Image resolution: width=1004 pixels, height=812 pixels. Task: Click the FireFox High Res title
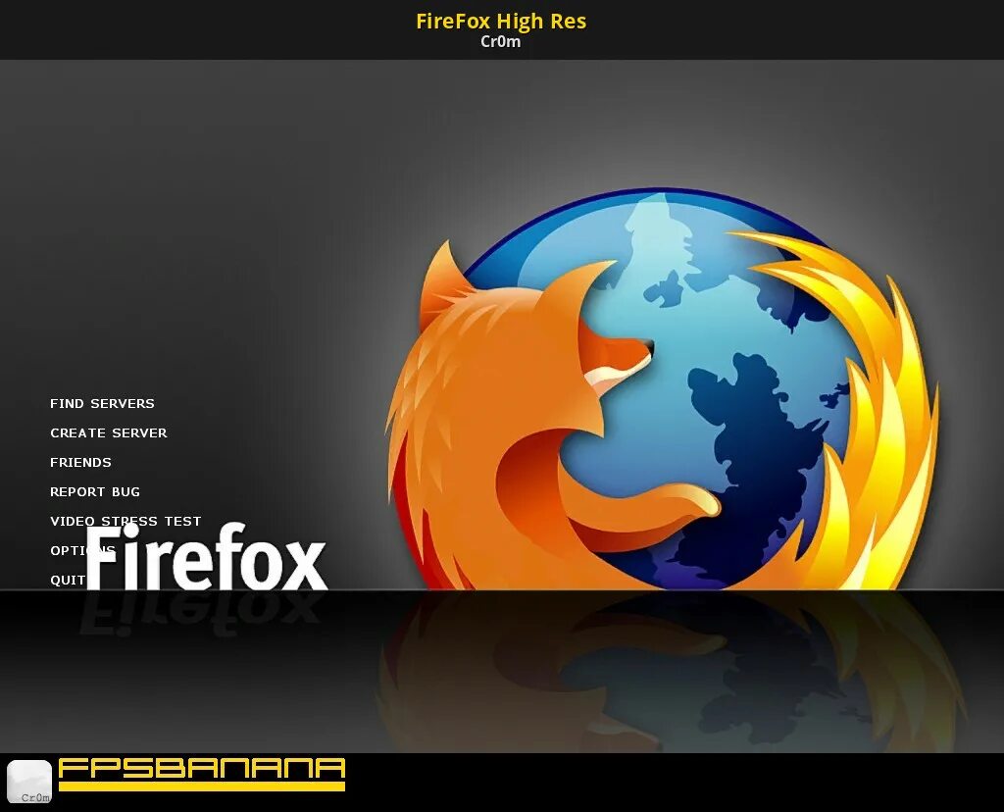(x=501, y=22)
